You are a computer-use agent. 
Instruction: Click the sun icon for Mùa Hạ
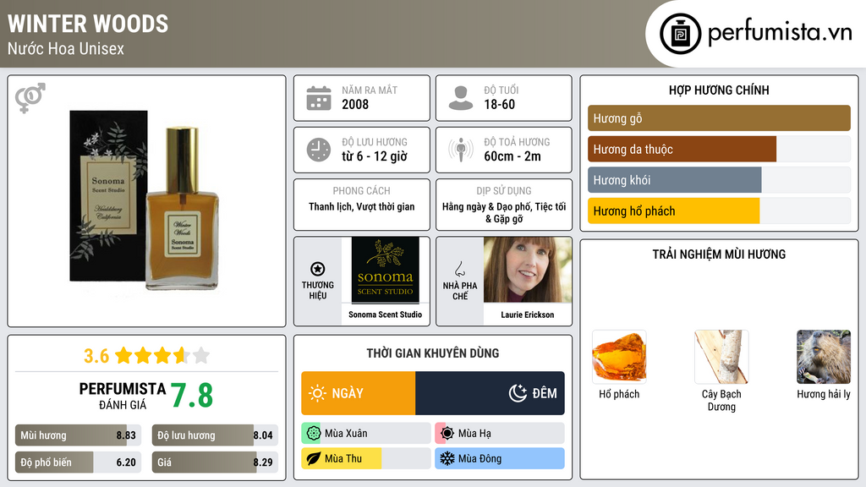coord(447,434)
